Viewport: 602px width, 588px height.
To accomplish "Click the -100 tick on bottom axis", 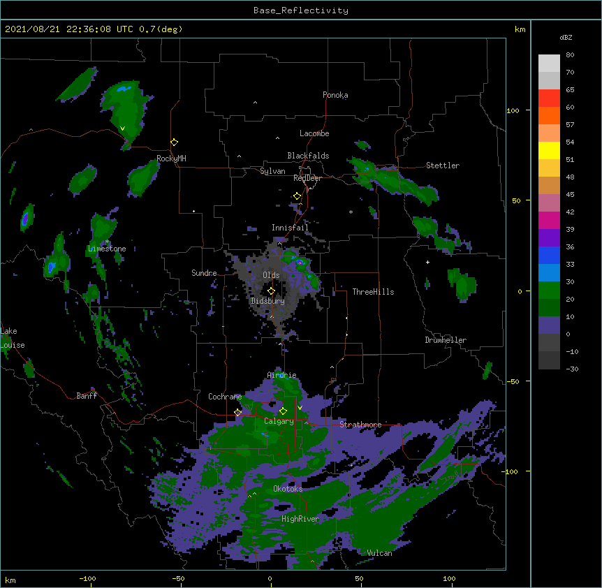I will tap(87, 578).
